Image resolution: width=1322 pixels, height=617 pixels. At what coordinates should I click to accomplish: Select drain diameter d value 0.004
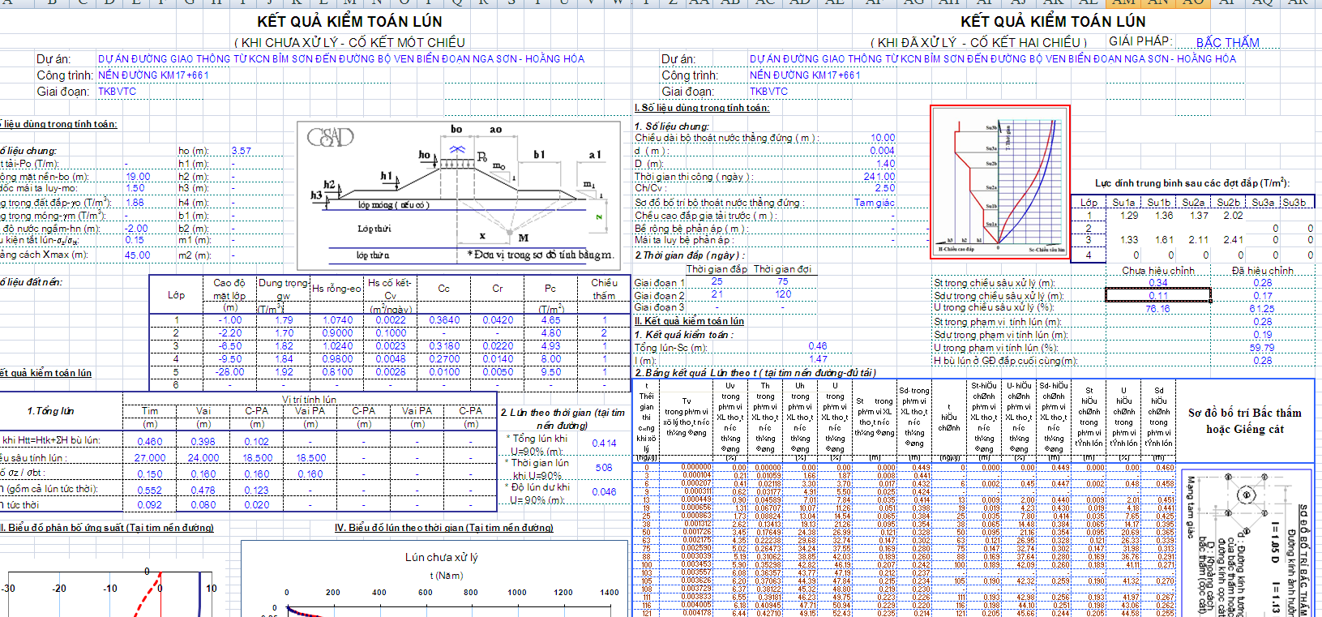[883, 151]
